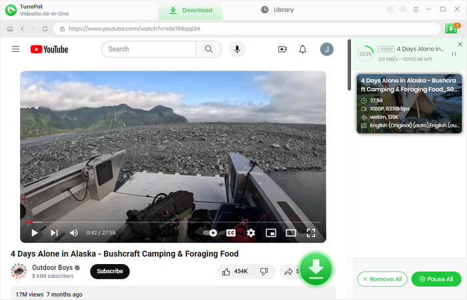
Task: Click Remove All button
Action: pos(382,279)
